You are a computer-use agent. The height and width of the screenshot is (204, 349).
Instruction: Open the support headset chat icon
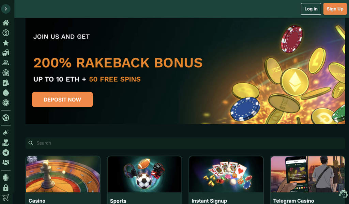pos(343,194)
